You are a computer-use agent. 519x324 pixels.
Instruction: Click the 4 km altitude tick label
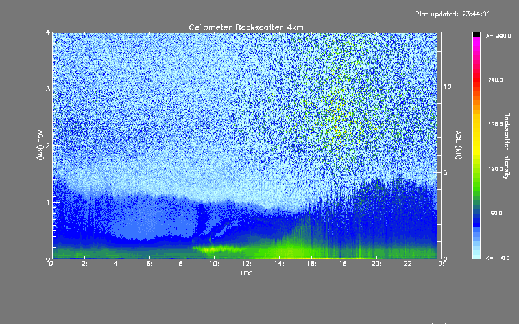click(48, 32)
